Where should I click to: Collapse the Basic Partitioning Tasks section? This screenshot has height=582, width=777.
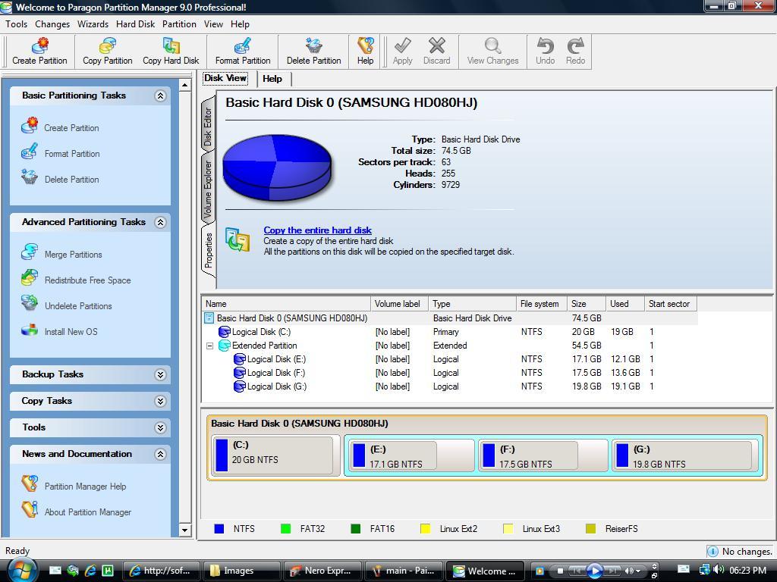tap(160, 95)
